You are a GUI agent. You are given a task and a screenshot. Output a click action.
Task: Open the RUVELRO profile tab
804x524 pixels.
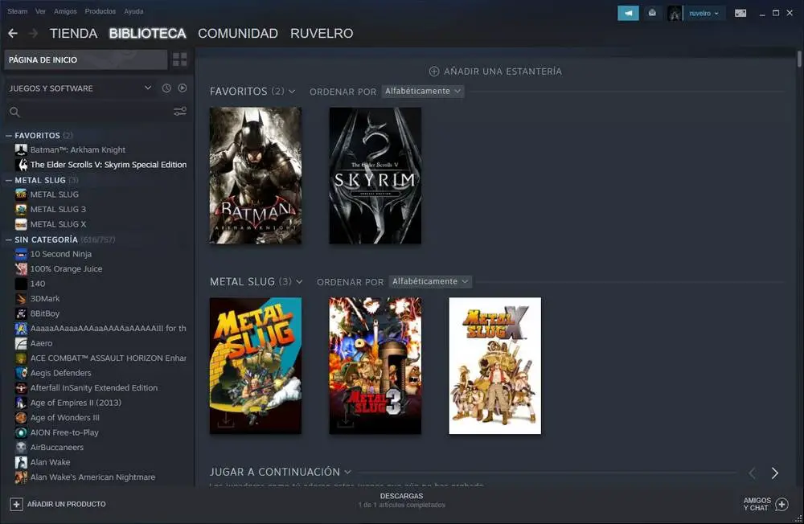coord(322,33)
